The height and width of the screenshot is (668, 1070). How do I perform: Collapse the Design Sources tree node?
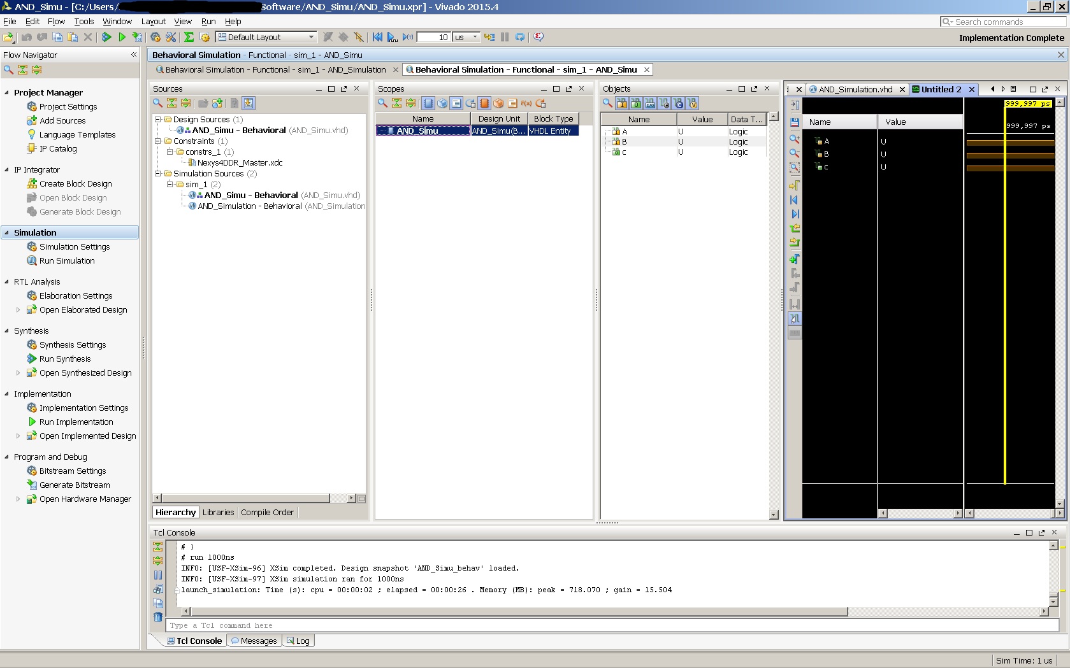click(x=157, y=119)
